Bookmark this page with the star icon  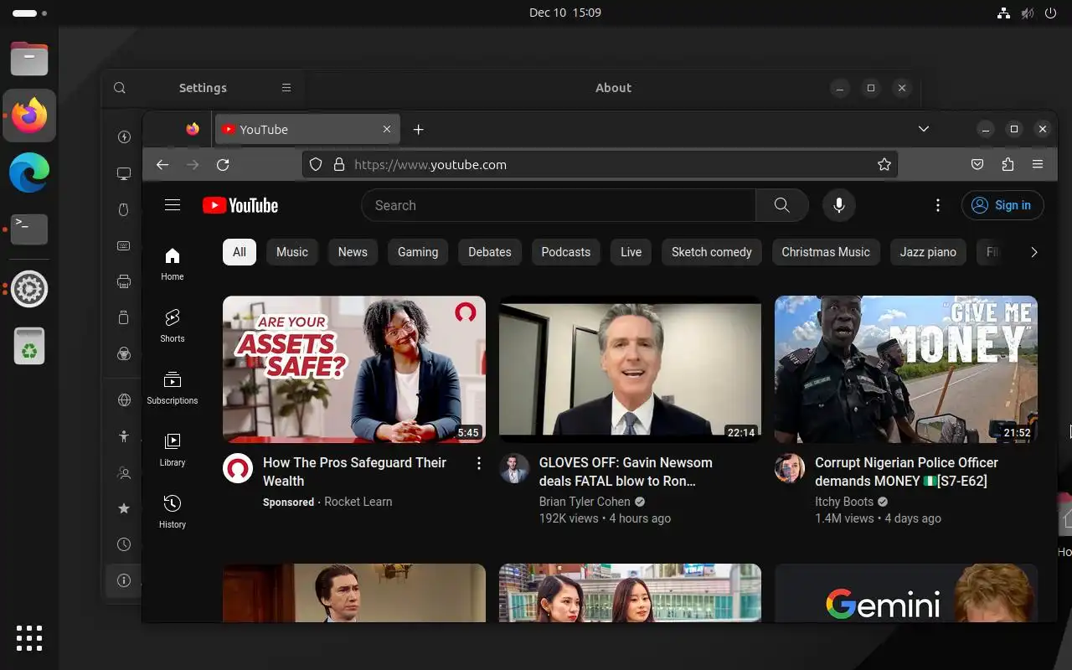[884, 165]
